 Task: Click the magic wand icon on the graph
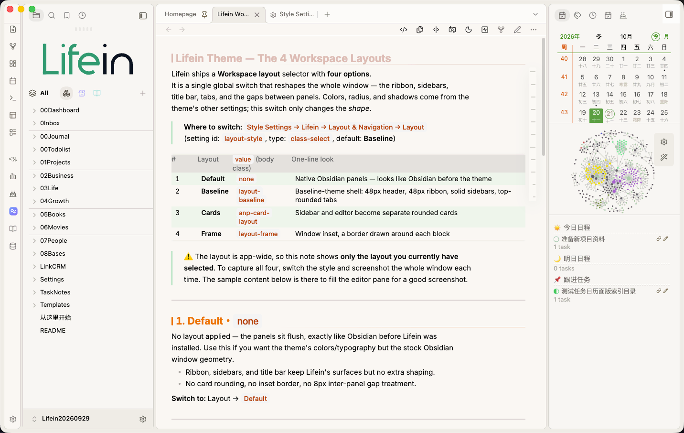(x=664, y=157)
